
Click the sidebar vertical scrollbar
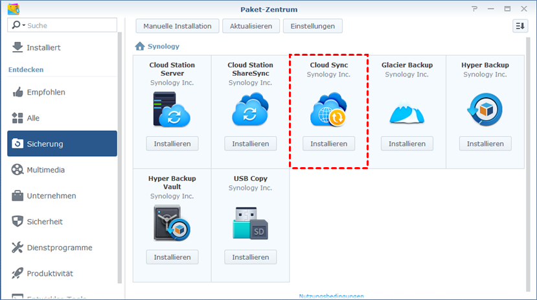[x=120, y=157]
